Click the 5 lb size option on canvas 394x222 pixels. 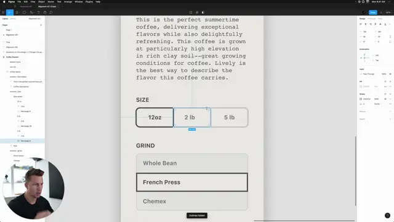(x=229, y=118)
